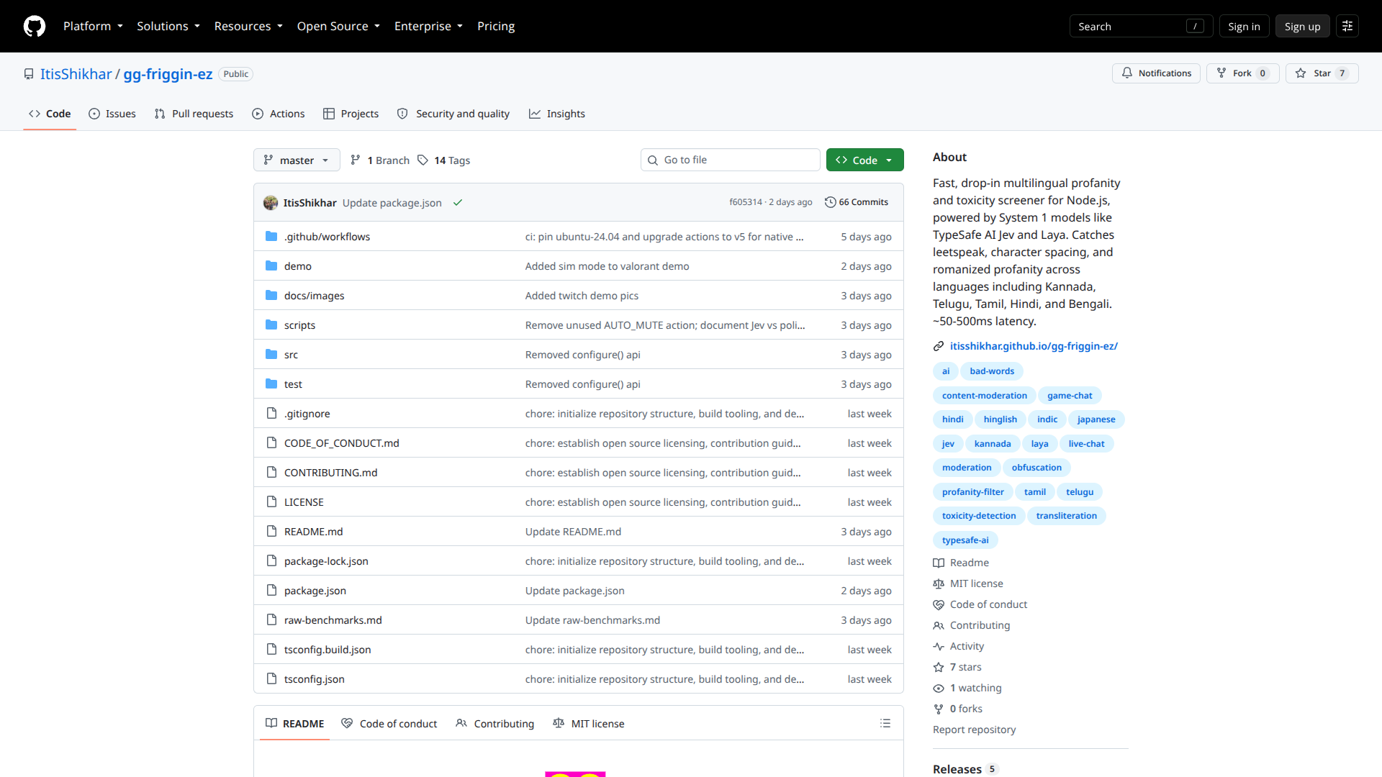Viewport: 1382px width, 777px height.
Task: Open the 66 Commits history icon
Action: click(830, 202)
